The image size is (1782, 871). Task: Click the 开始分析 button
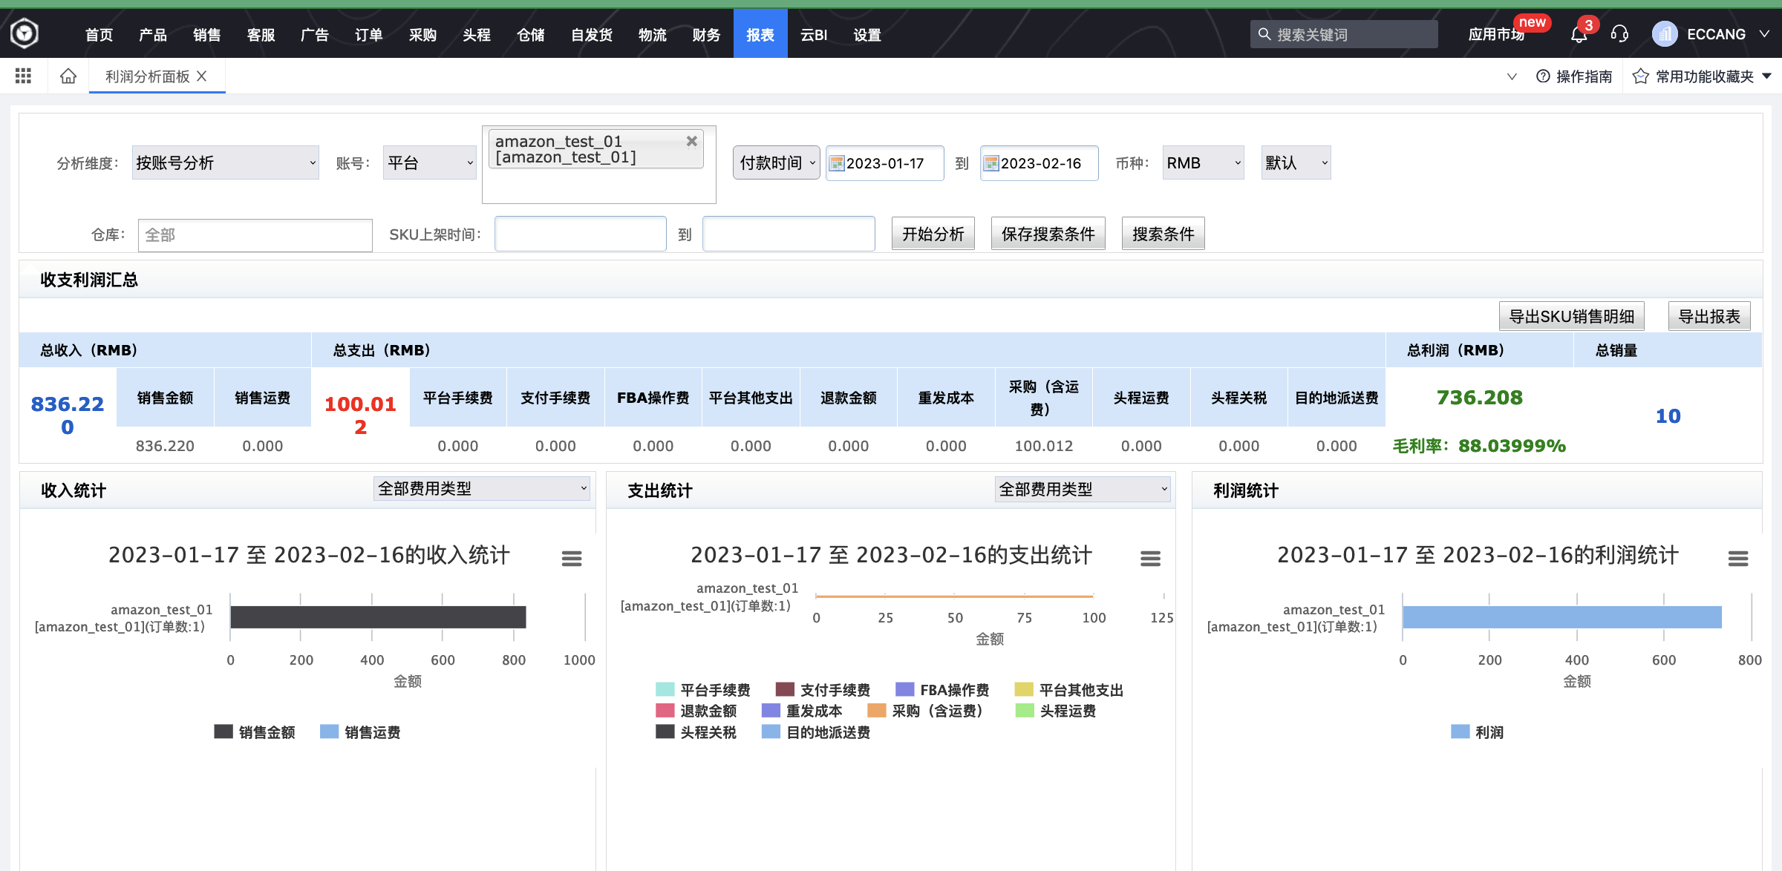pyautogui.click(x=933, y=233)
